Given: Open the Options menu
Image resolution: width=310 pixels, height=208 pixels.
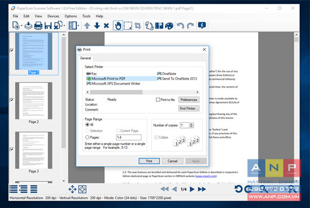Looking at the screenshot, I should pyautogui.click(x=70, y=16).
